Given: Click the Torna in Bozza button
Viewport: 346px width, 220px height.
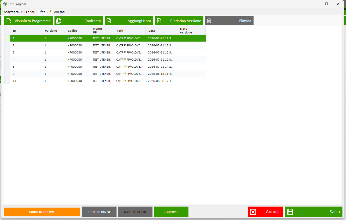Looking at the screenshot, I should 99,212.
